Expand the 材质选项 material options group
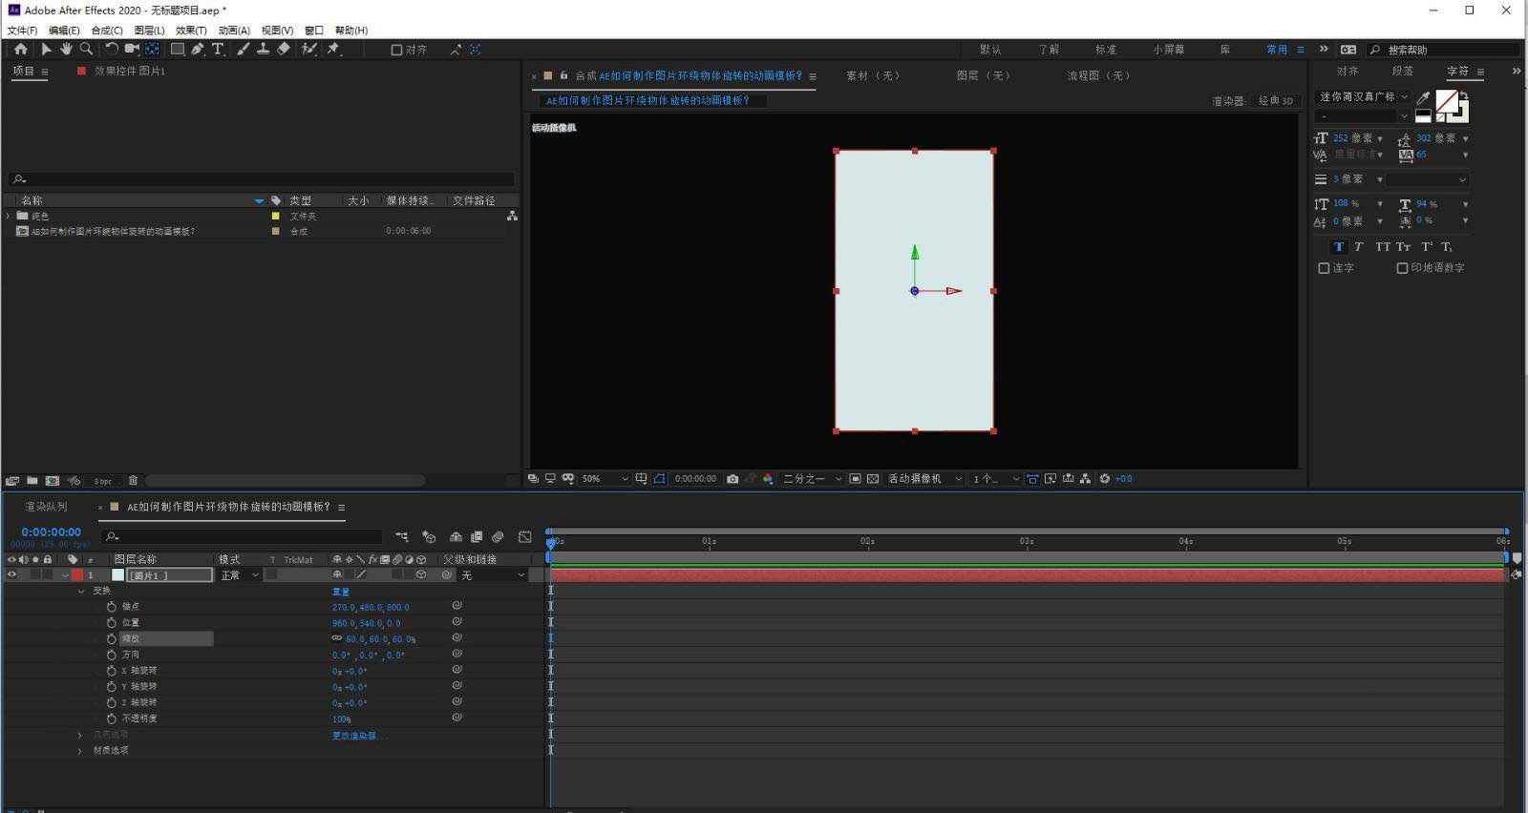This screenshot has height=813, width=1528. pos(80,751)
